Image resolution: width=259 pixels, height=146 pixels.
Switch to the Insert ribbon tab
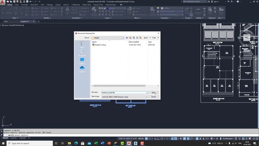pos(17,5)
